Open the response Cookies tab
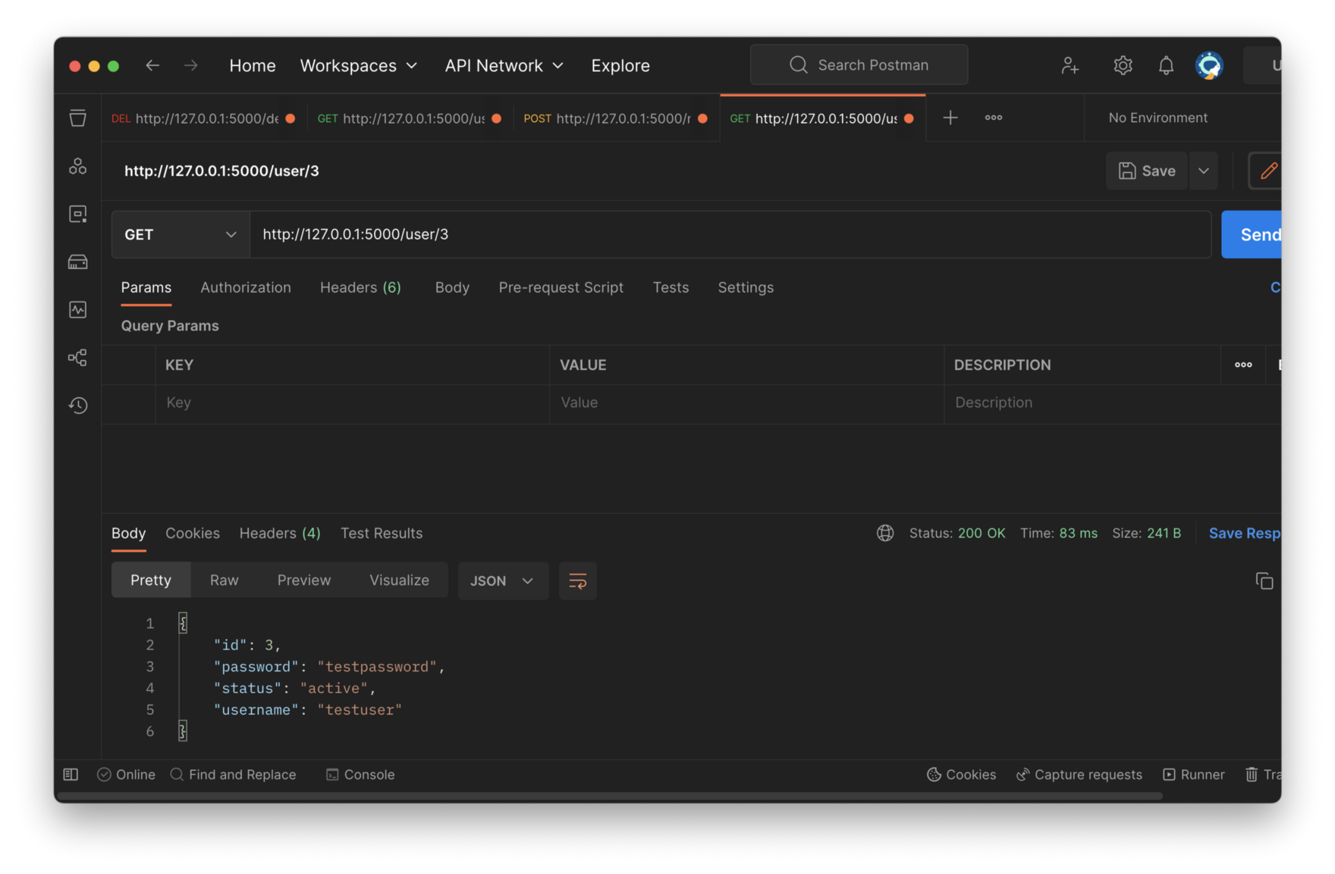 pyautogui.click(x=193, y=533)
